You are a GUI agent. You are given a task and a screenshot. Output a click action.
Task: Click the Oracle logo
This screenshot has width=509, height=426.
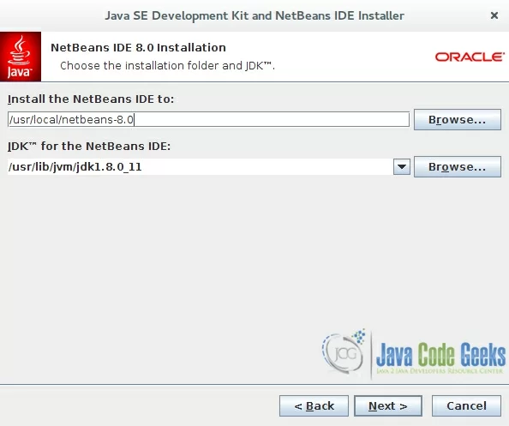(470, 57)
